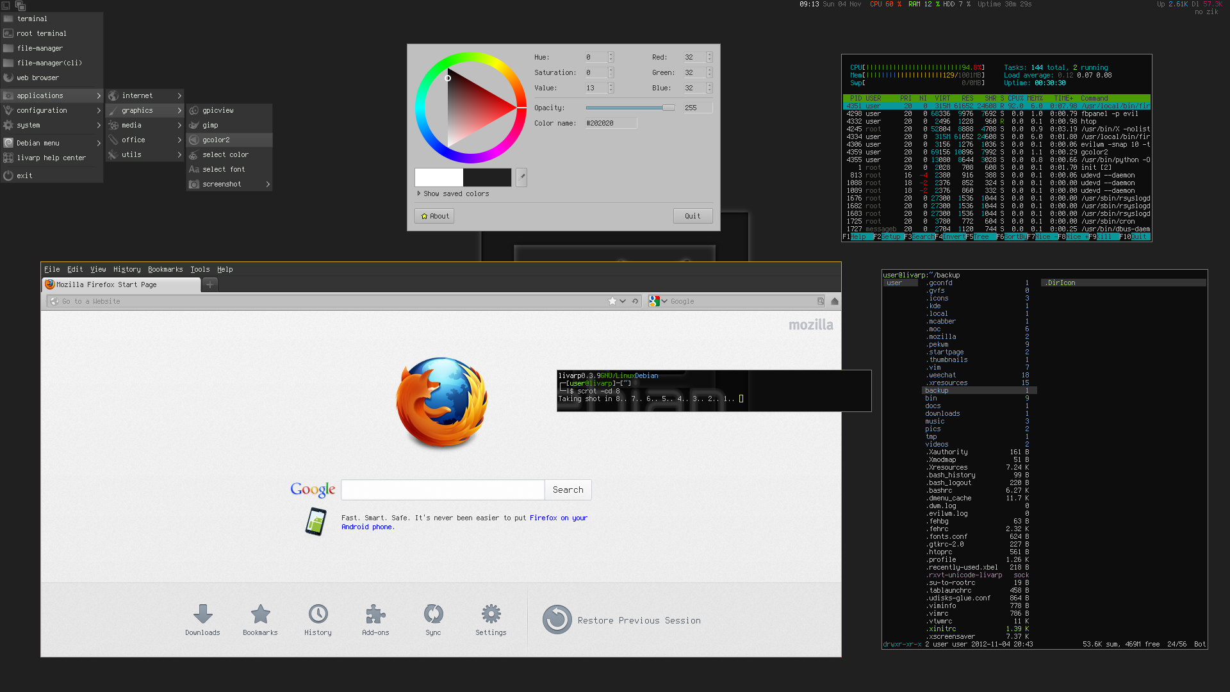Image resolution: width=1230 pixels, height=692 pixels.
Task: Click the dark current color swatch
Action: tap(487, 177)
